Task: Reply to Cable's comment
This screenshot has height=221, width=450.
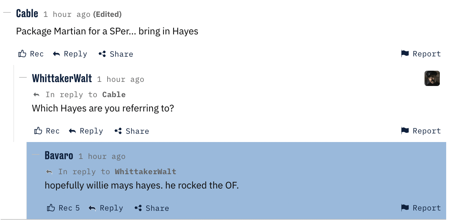Action: (x=70, y=54)
